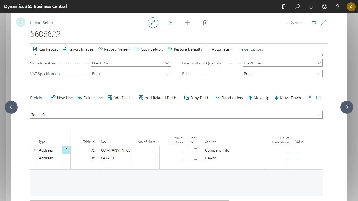Open row options for COMPANY INFO. line
The image size is (358, 201).
pyautogui.click(x=66, y=150)
